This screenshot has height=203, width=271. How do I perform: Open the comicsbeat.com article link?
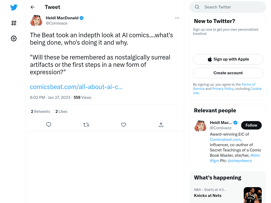(76, 87)
